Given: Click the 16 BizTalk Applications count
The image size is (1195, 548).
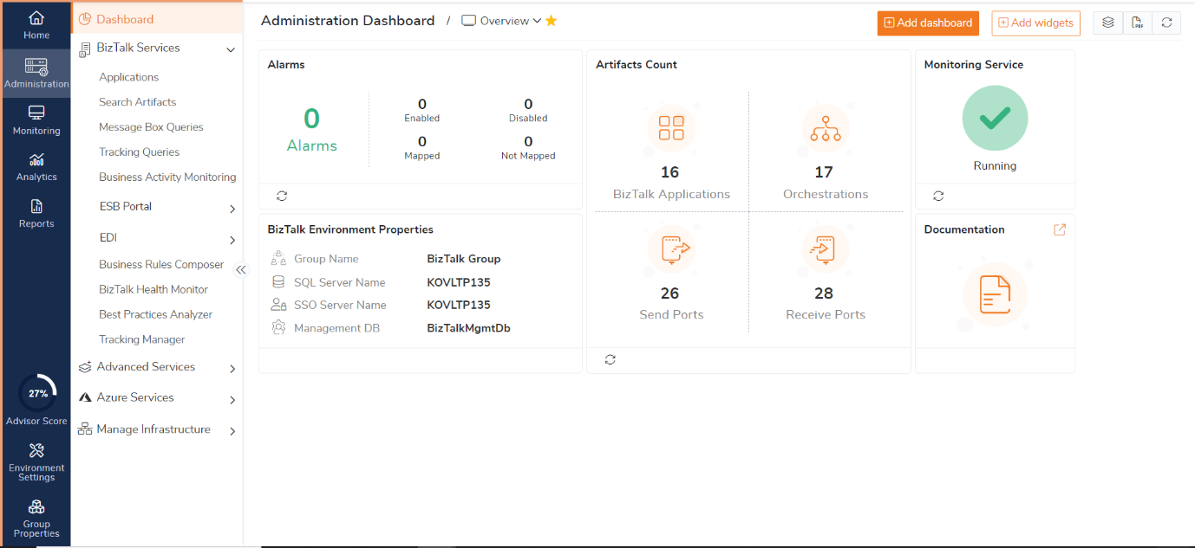Looking at the screenshot, I should [x=669, y=172].
